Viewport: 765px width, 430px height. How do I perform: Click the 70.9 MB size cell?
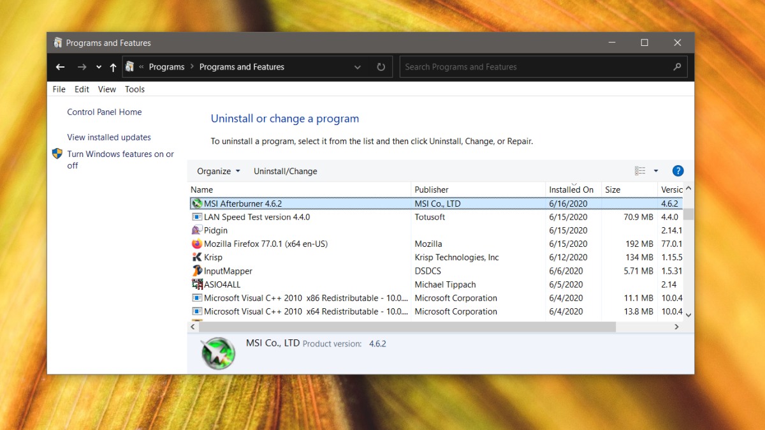pos(639,217)
